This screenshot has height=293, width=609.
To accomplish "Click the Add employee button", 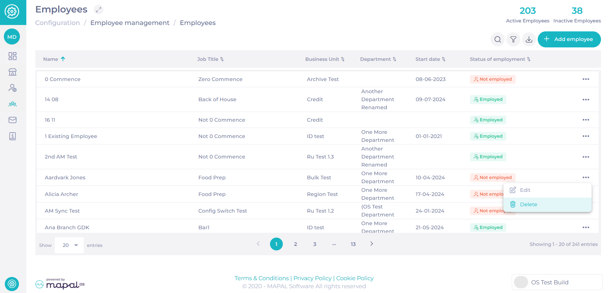I will pyautogui.click(x=569, y=39).
